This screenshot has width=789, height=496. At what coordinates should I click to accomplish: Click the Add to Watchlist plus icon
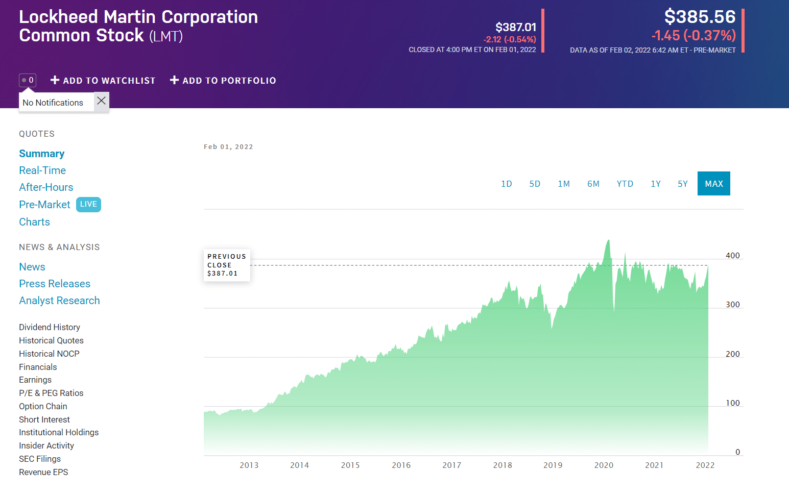point(54,80)
